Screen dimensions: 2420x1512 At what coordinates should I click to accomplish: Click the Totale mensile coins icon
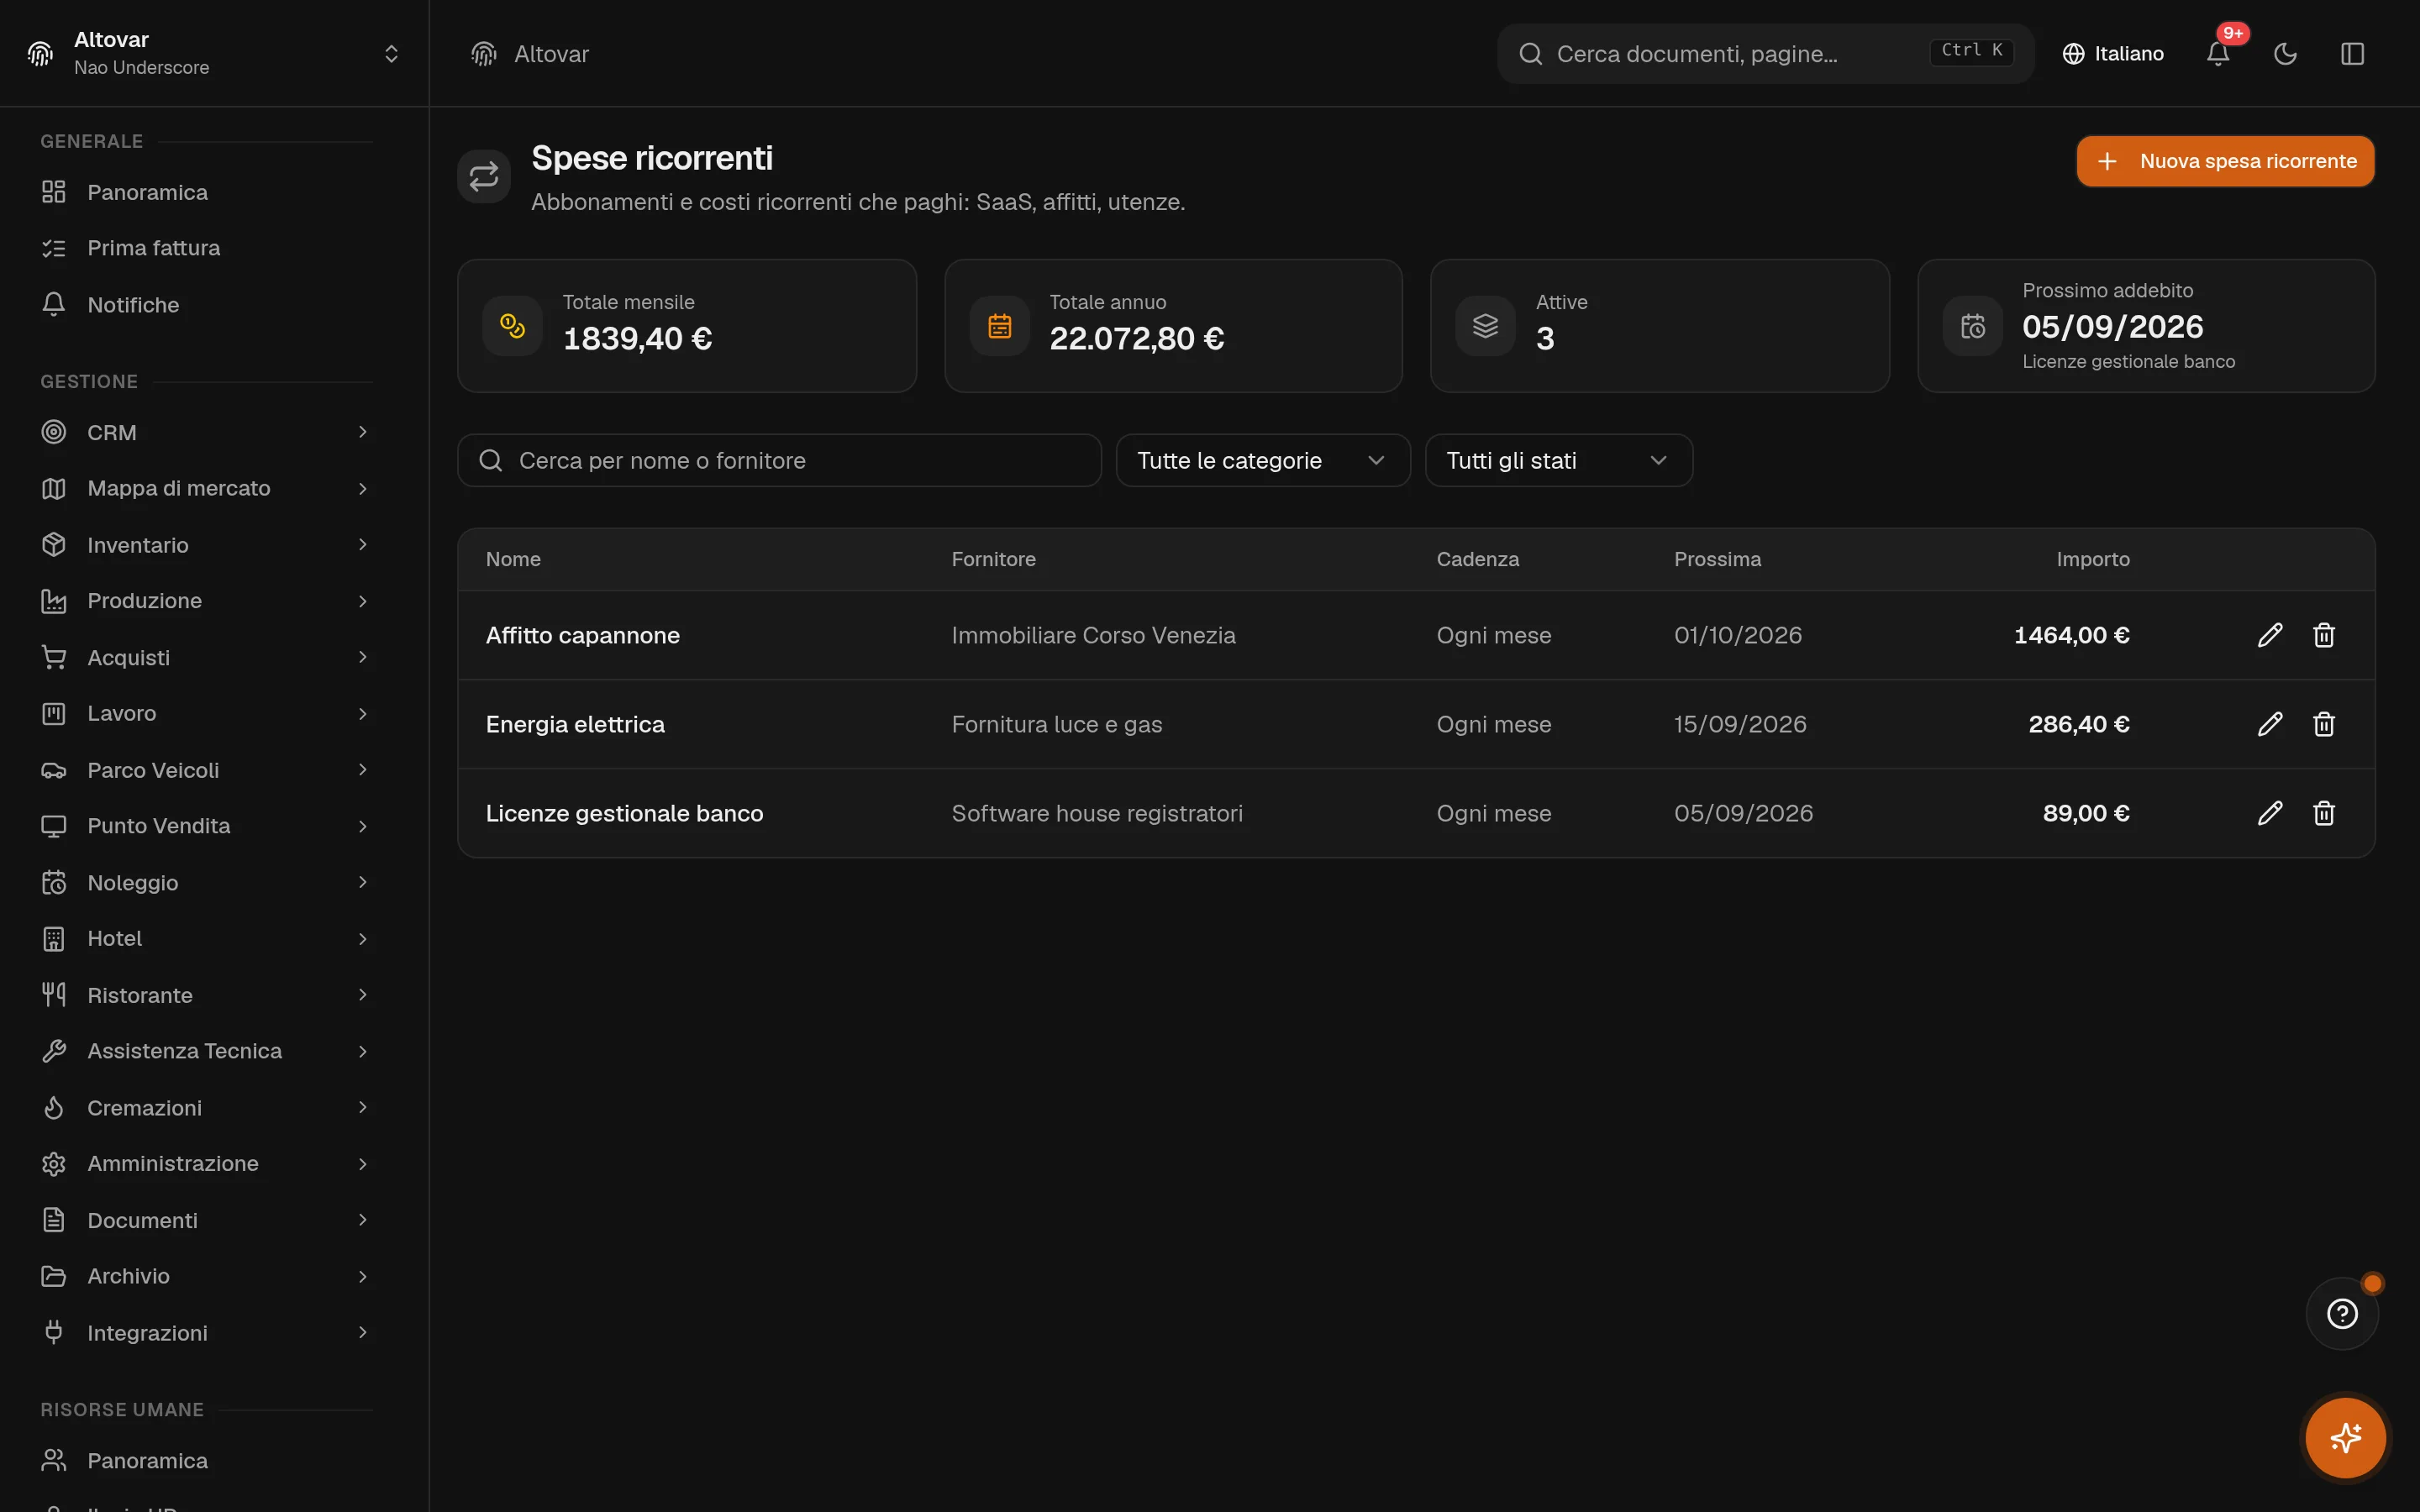512,326
